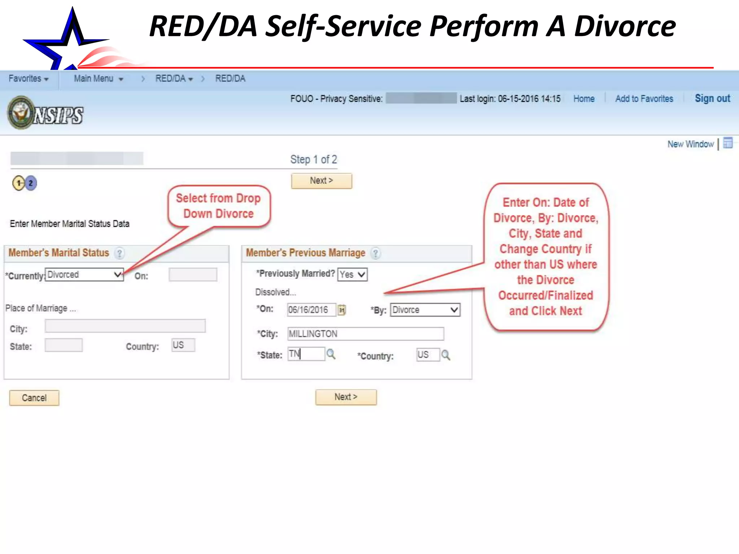Open the Favorites menu
This screenshot has height=554, width=739.
[x=28, y=79]
